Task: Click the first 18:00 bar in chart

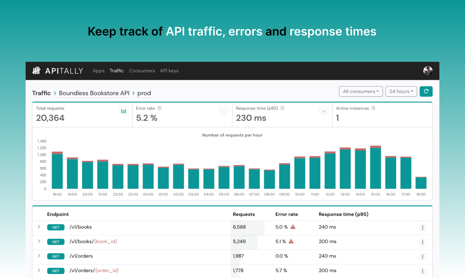Action: tap(57, 170)
